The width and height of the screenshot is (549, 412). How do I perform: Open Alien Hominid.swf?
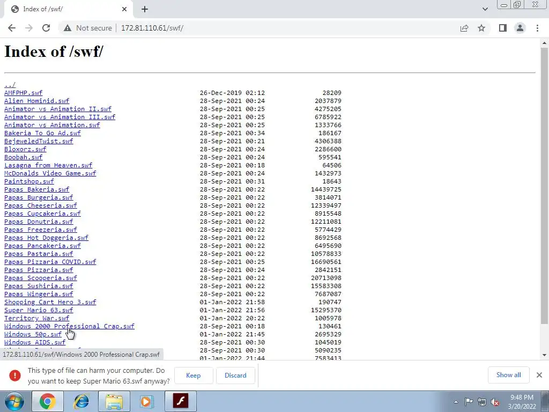pos(37,101)
